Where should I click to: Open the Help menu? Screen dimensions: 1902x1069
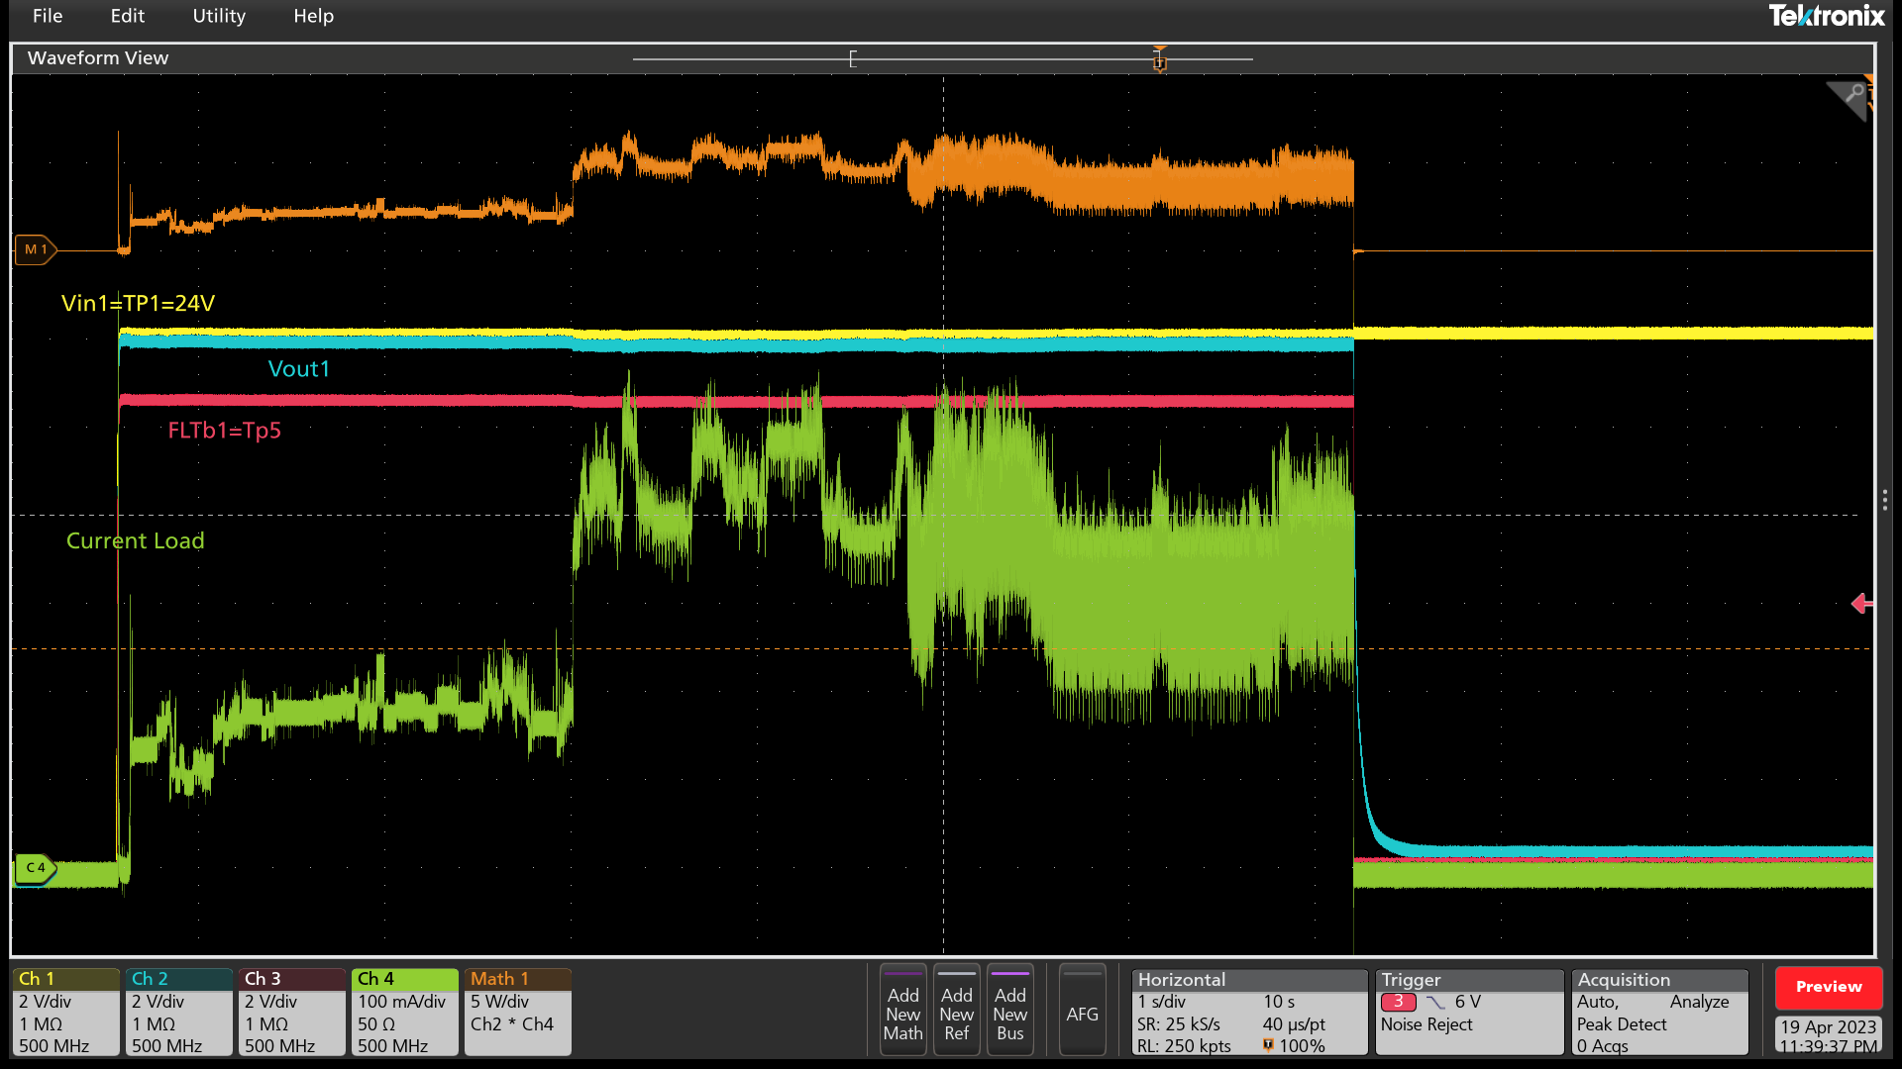313,16
